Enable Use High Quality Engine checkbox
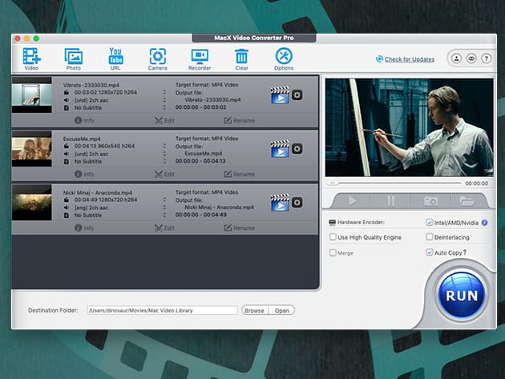 coord(333,237)
